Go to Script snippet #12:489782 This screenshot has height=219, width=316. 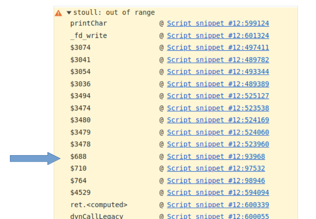tap(218, 60)
